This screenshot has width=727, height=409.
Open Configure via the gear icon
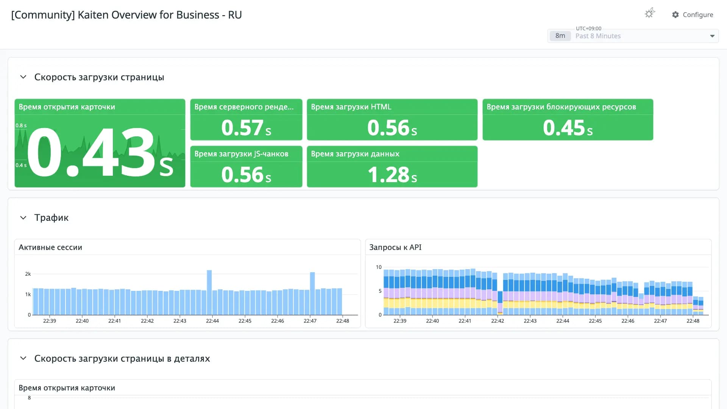(x=676, y=15)
